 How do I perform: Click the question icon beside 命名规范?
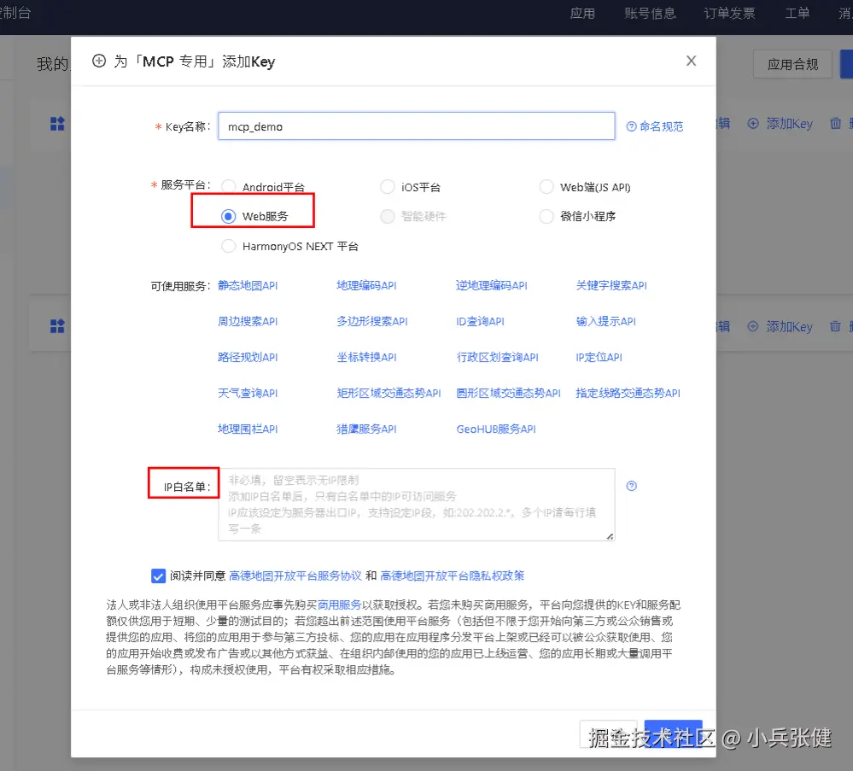coord(631,126)
